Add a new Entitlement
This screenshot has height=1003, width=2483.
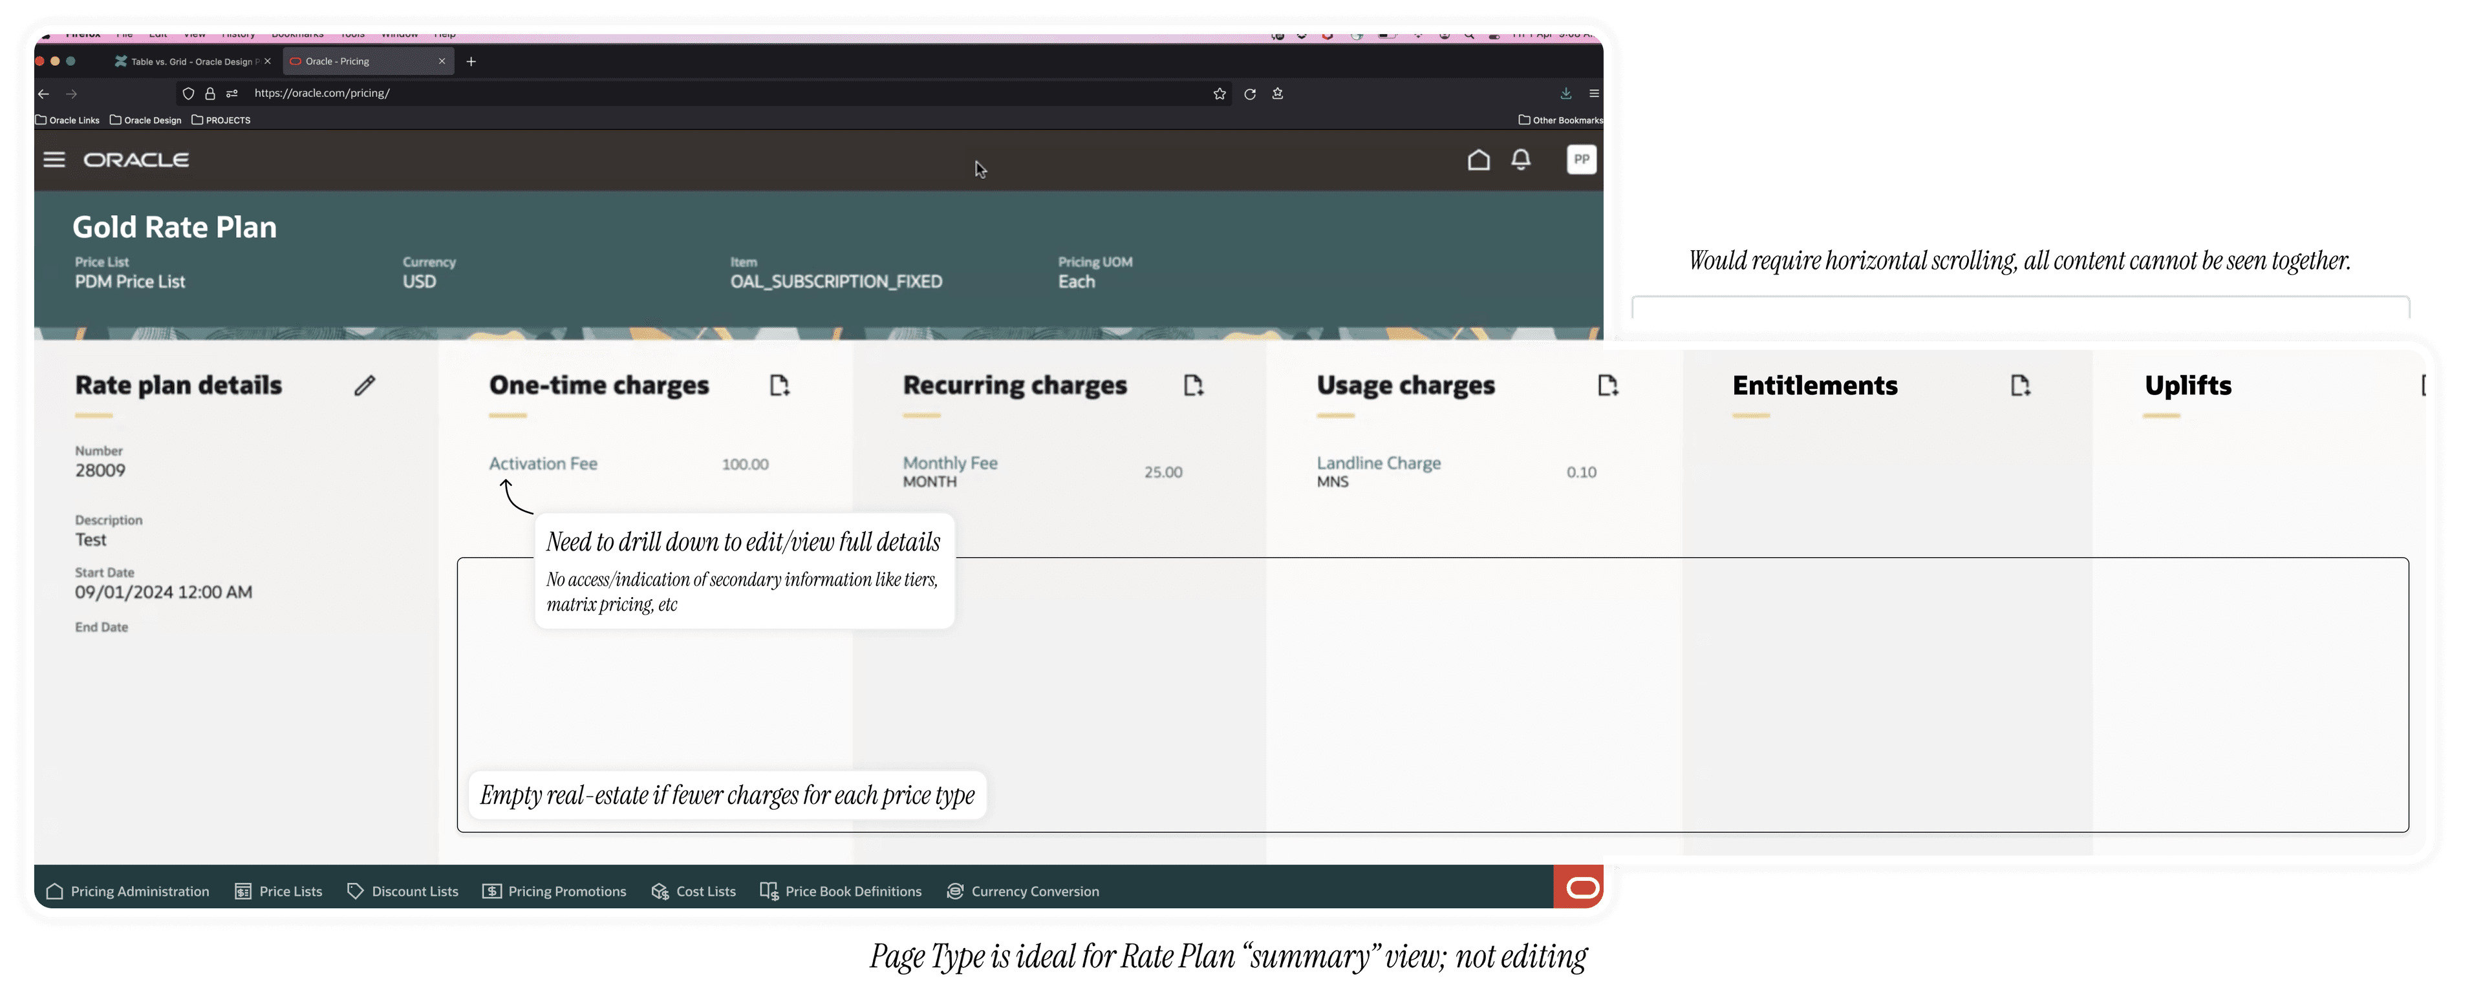pos(2020,385)
